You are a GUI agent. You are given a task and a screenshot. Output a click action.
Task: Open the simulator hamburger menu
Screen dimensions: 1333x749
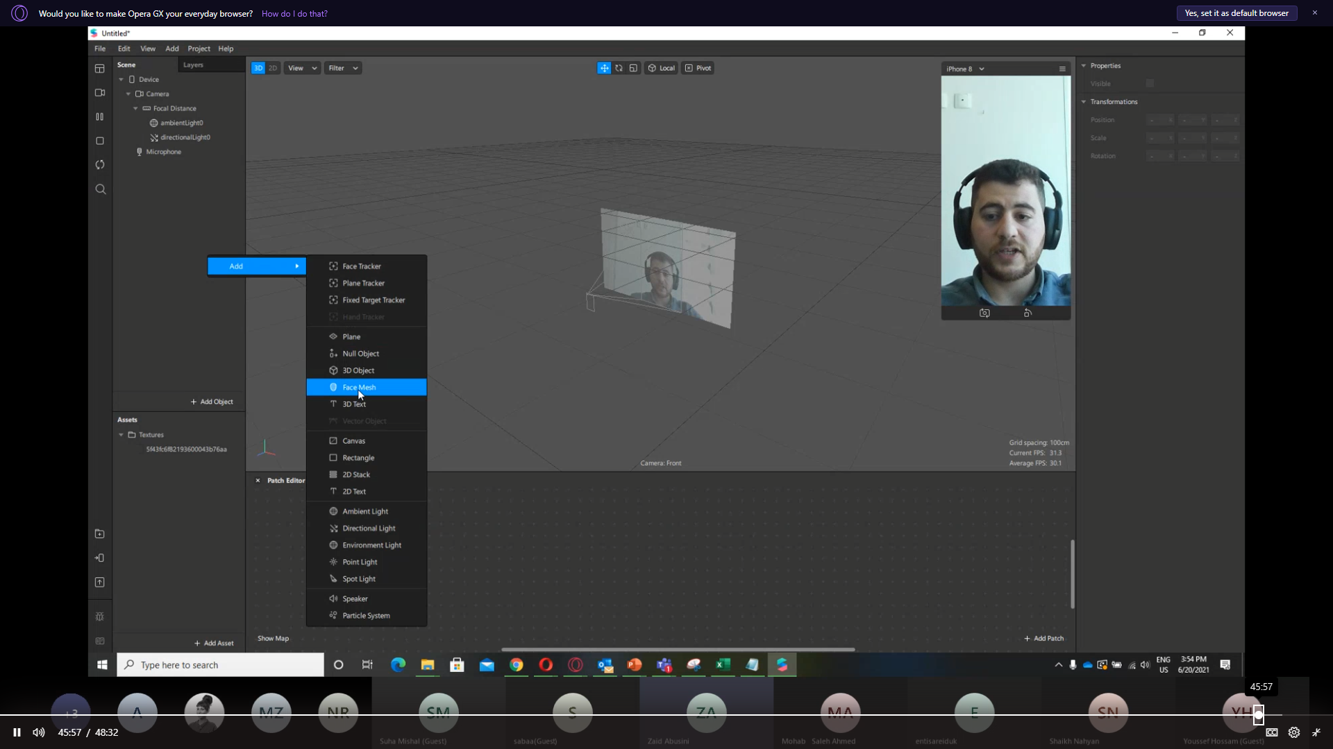pos(1062,69)
